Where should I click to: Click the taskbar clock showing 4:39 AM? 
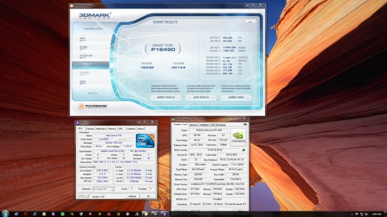[x=377, y=214]
